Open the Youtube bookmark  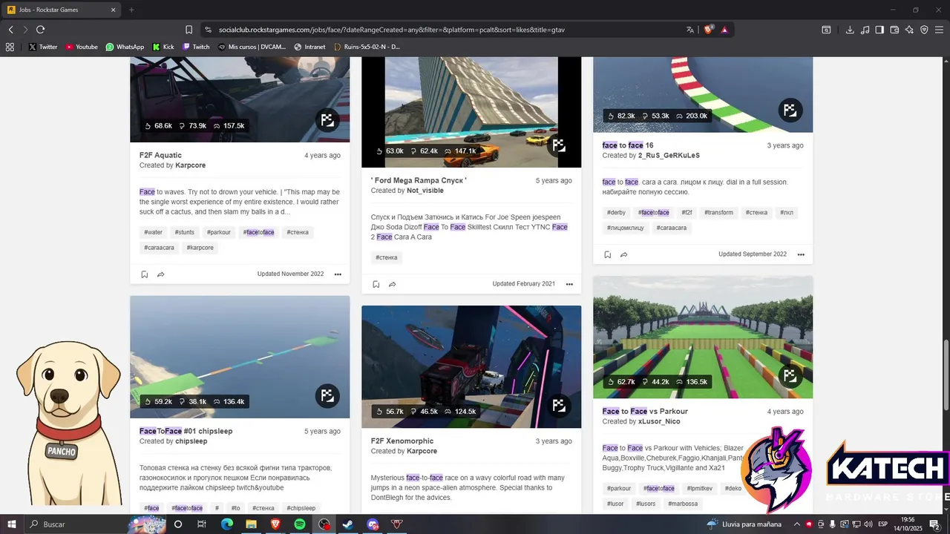click(x=81, y=47)
